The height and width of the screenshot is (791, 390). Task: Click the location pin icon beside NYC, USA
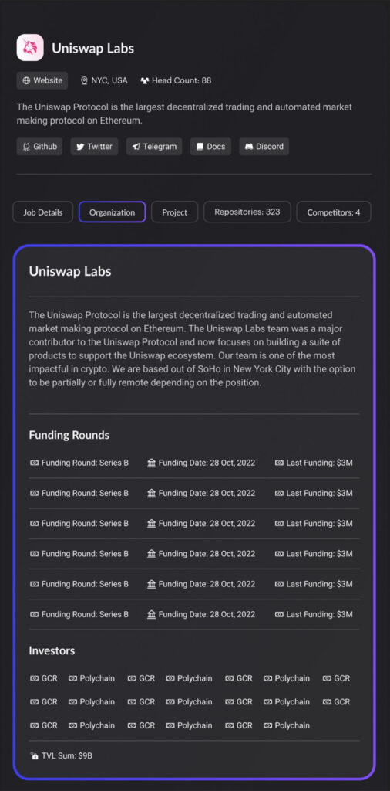[x=84, y=80]
